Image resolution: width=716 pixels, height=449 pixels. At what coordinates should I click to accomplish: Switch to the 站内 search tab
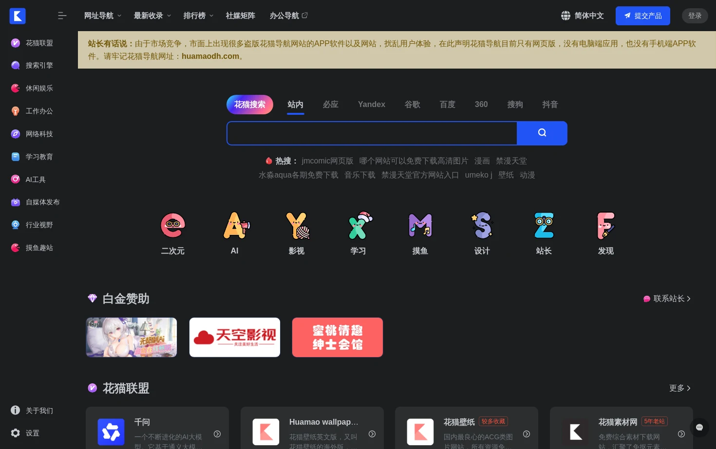(x=296, y=105)
